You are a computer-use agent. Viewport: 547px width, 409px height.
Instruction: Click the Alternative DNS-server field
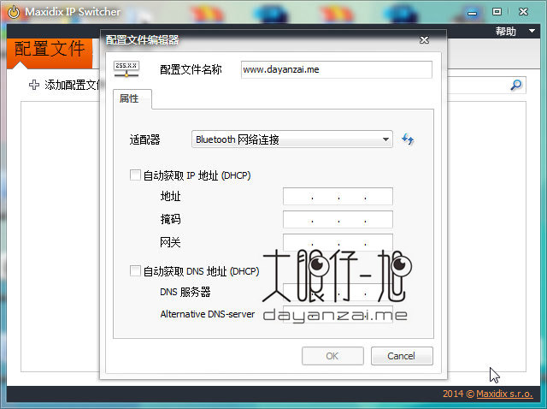(338, 314)
